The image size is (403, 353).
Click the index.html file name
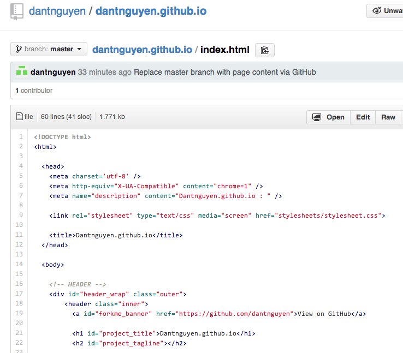coord(225,50)
